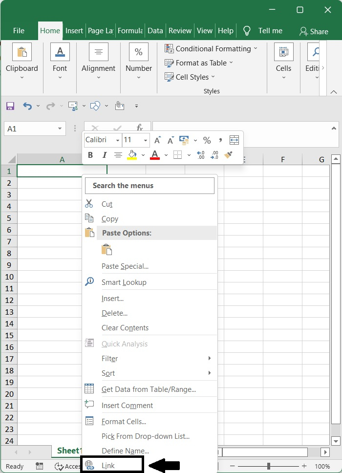
Task: Click the Undo arrow icon
Action: [x=27, y=106]
